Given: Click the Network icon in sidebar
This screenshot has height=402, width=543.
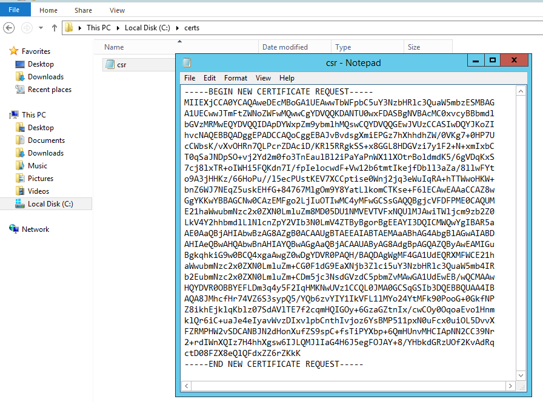Looking at the screenshot, I should click(x=14, y=229).
